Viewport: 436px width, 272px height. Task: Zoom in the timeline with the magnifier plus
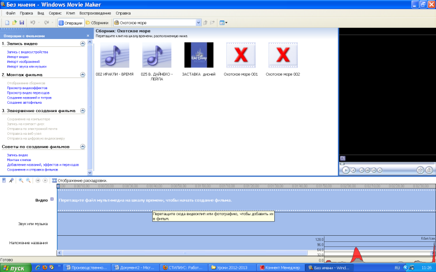[x=21, y=181]
